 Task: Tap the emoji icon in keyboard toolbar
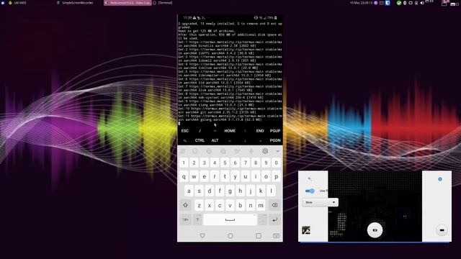[x=195, y=151]
